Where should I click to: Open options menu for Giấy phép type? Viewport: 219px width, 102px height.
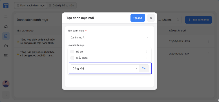click(147, 58)
